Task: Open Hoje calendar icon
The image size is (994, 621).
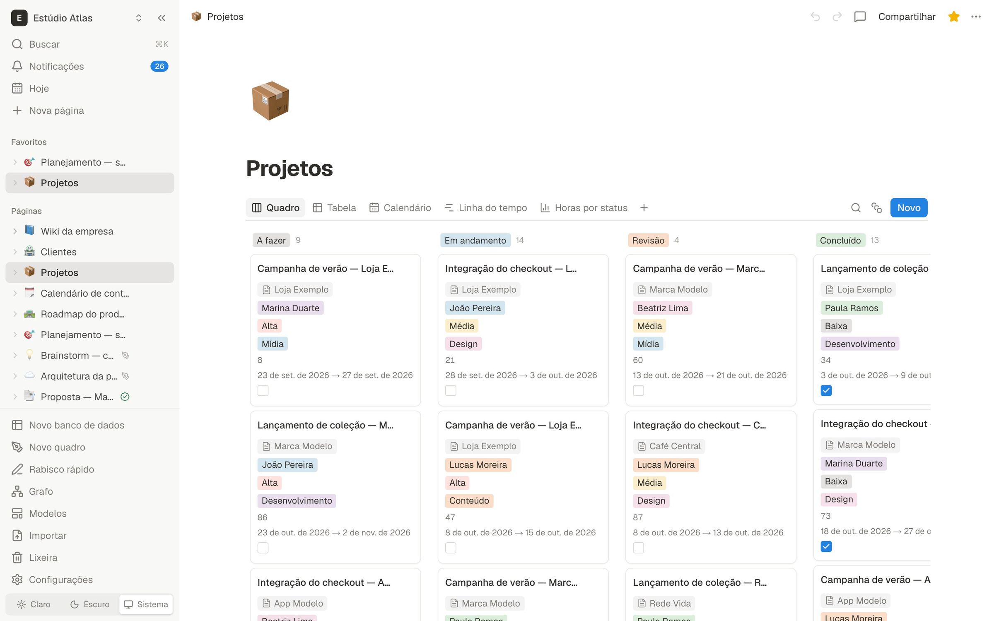Action: (x=17, y=88)
